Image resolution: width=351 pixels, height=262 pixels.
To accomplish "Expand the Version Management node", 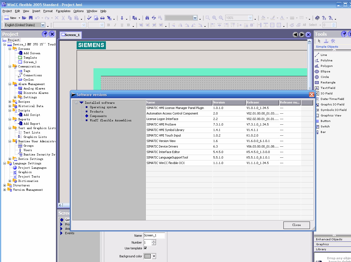I will (x=4, y=190).
